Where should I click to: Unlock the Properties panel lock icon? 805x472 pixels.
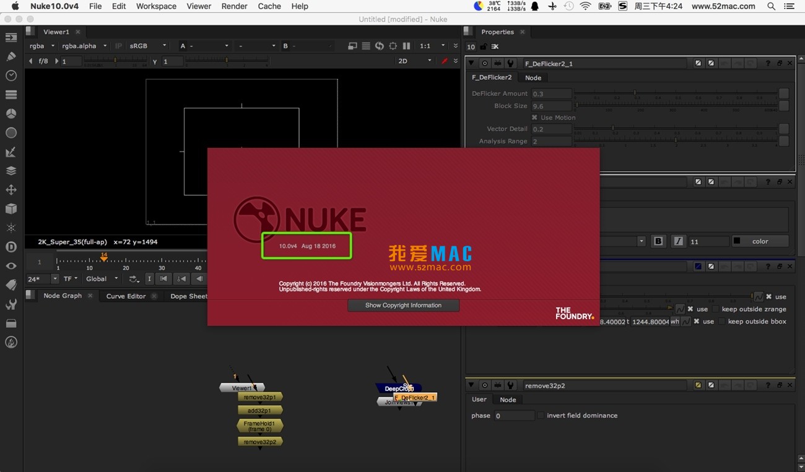(484, 46)
